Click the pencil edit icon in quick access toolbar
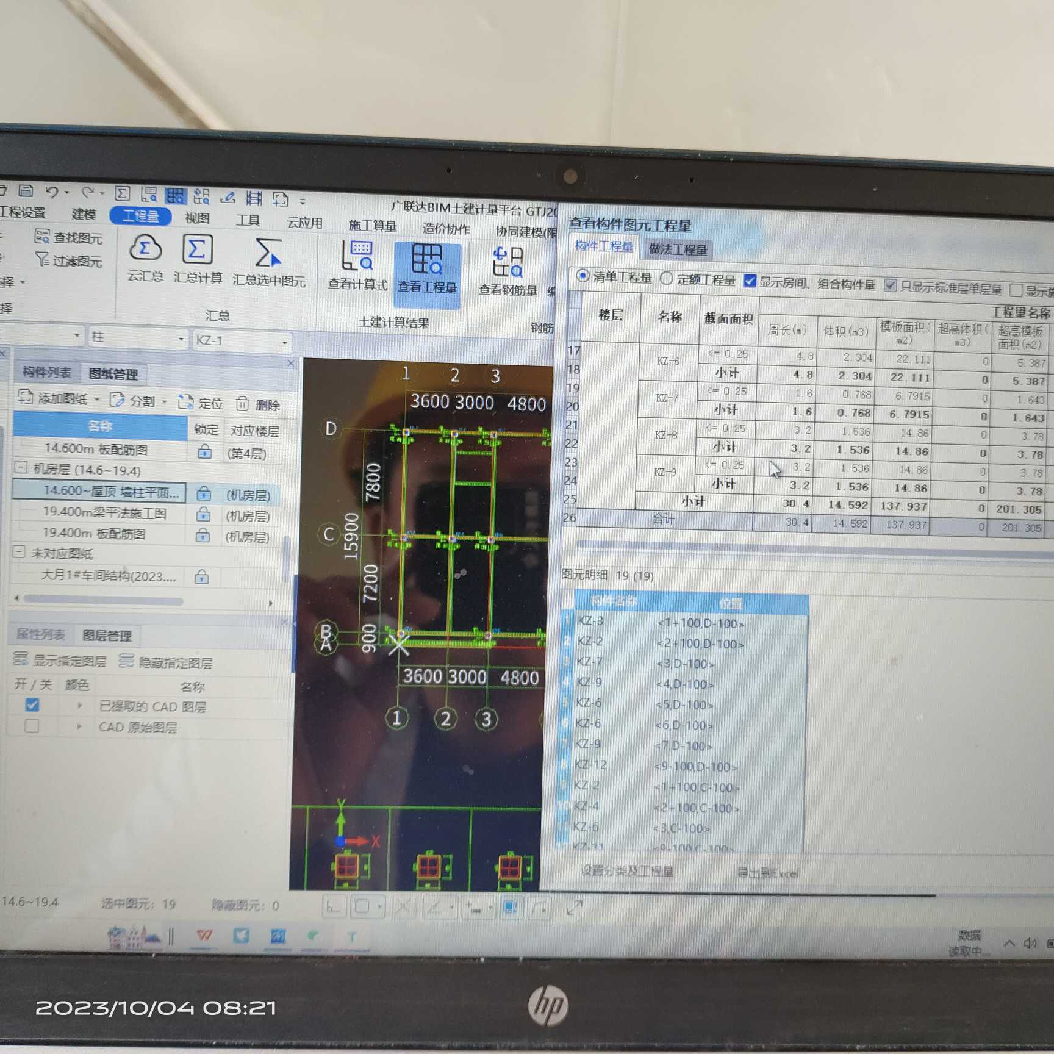This screenshot has width=1054, height=1054. pos(228,197)
